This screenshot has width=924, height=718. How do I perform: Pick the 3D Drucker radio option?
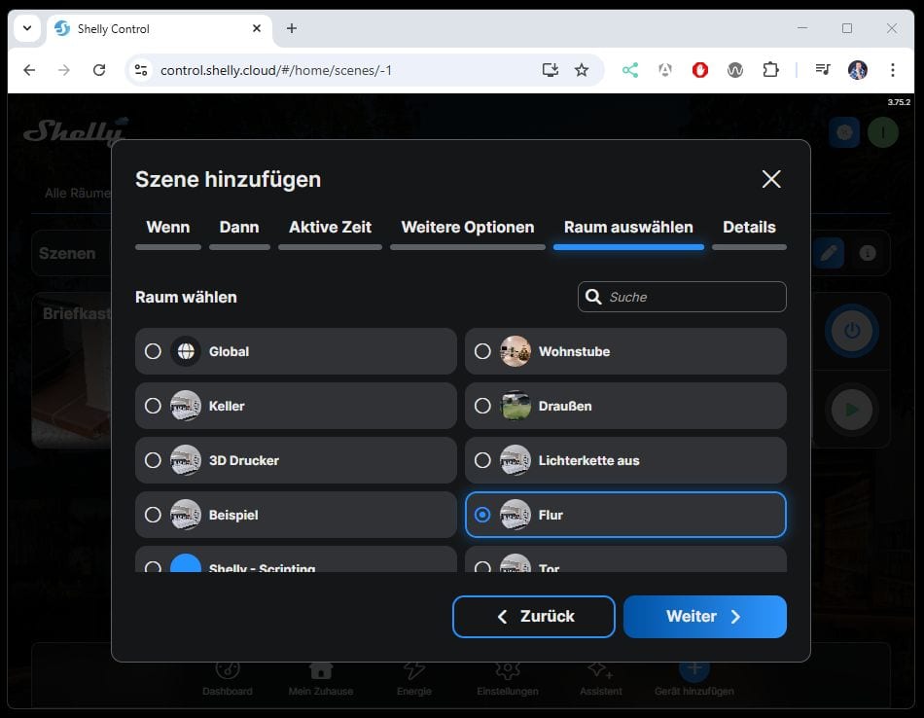[153, 460]
